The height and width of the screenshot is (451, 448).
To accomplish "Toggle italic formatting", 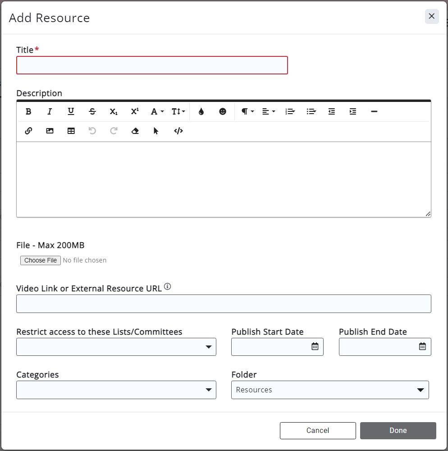I will coord(50,111).
